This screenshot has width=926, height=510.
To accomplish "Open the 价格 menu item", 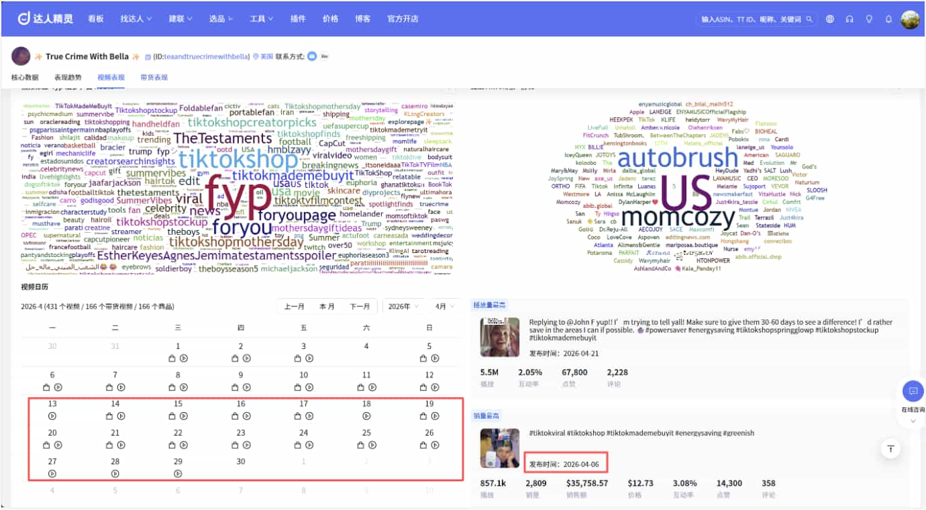I will (x=330, y=19).
